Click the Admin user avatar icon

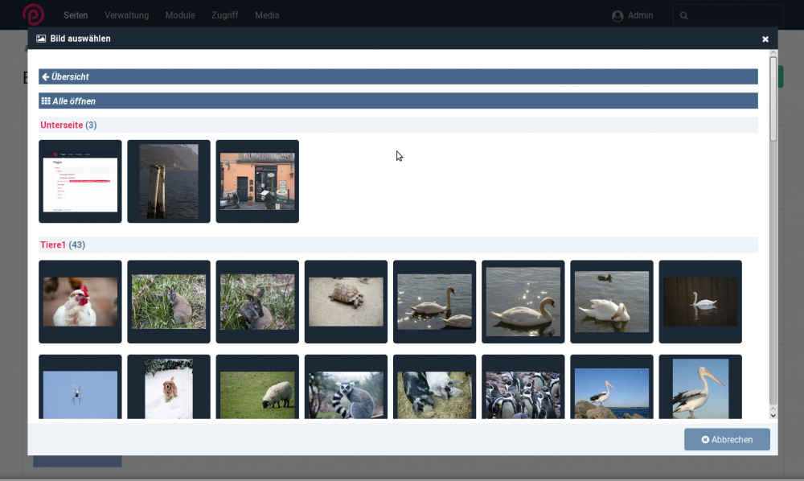(x=617, y=16)
